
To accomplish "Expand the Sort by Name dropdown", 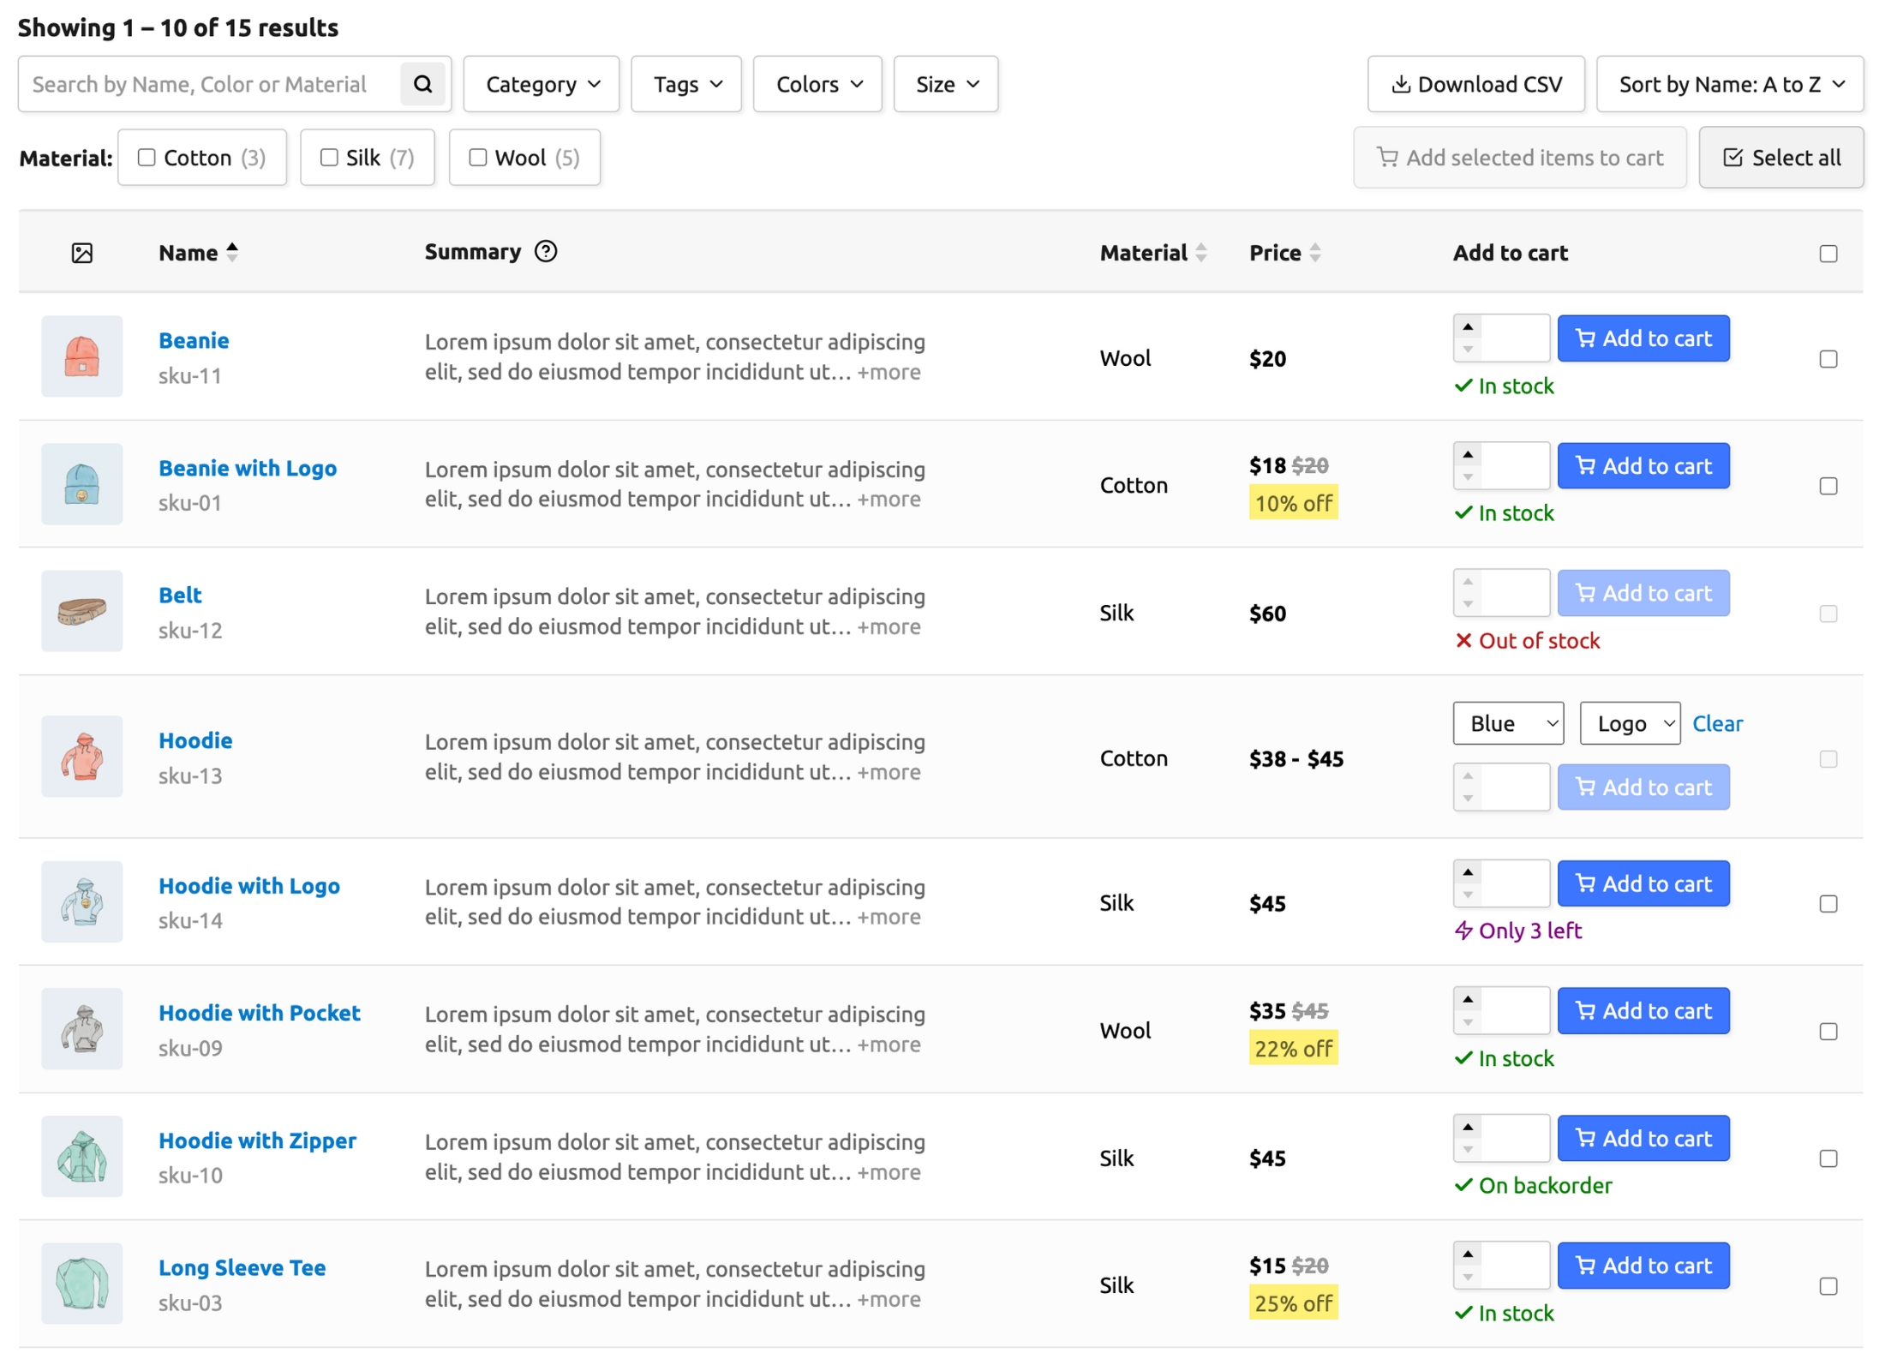I will point(1729,84).
